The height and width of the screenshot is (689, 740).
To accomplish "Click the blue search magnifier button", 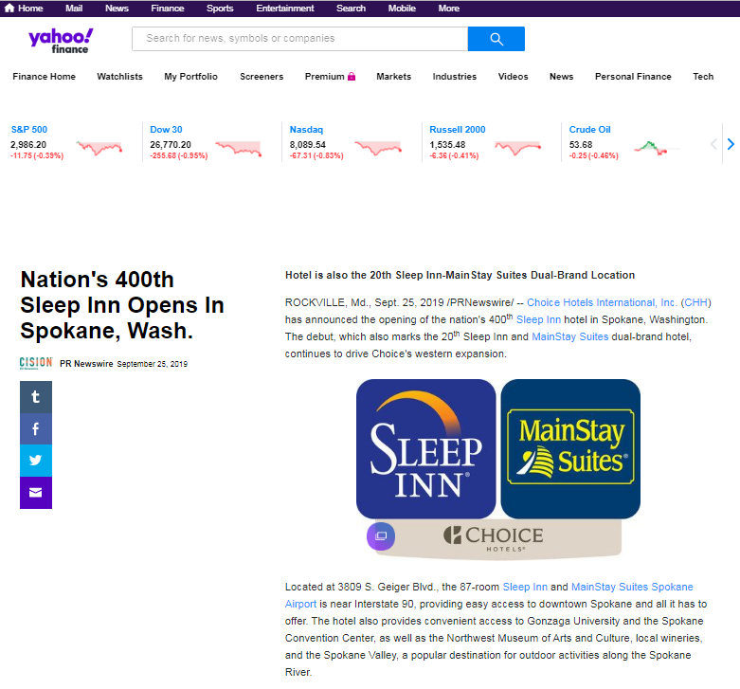I will [496, 39].
